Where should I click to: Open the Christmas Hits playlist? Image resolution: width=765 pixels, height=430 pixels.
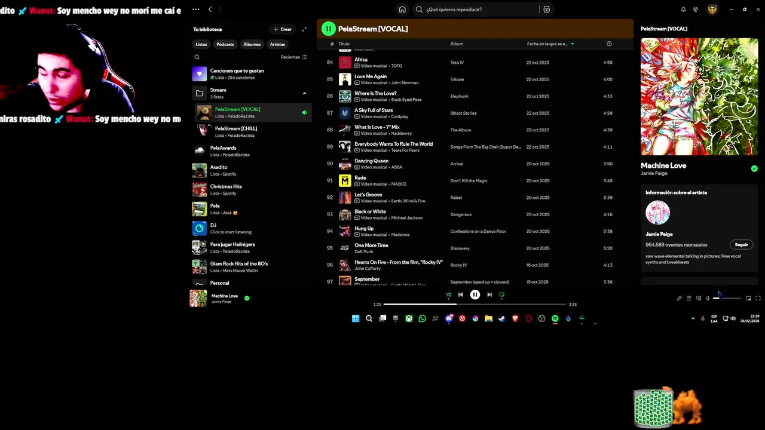click(251, 189)
